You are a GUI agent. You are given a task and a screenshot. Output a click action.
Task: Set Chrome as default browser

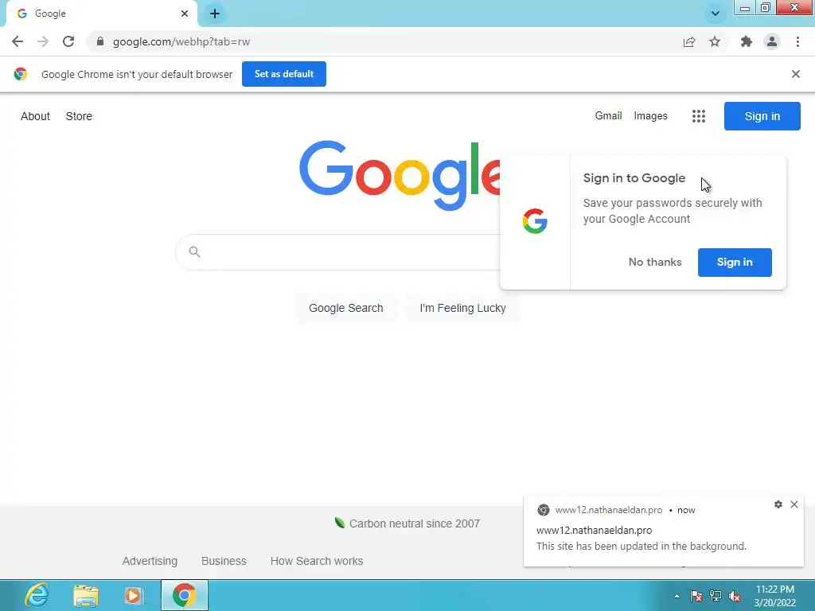pyautogui.click(x=284, y=74)
